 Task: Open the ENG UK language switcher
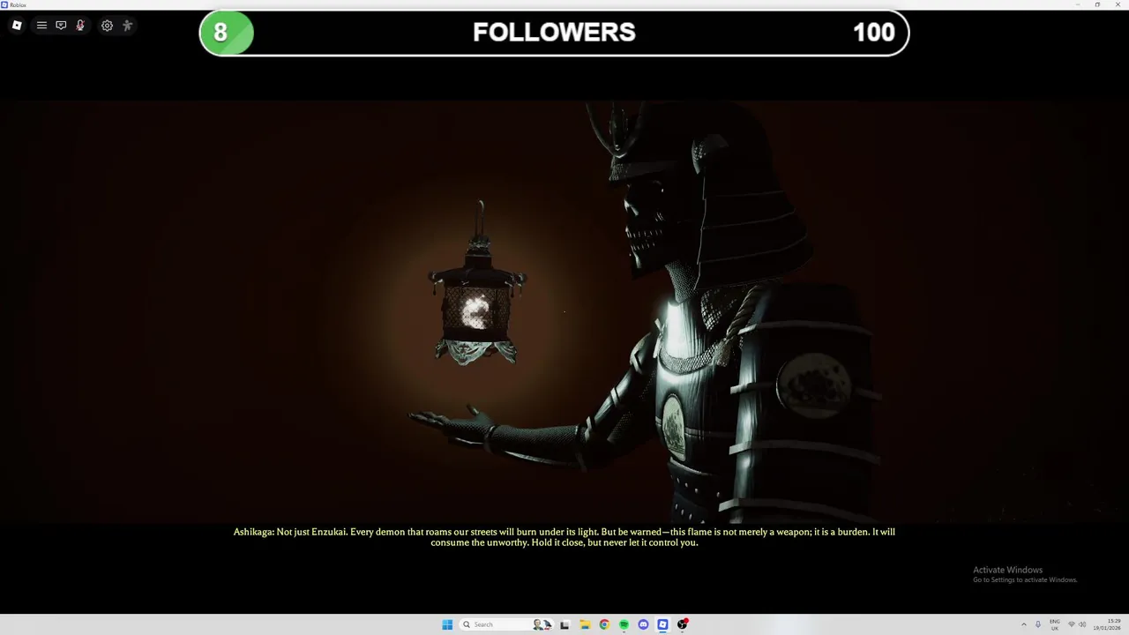pos(1055,624)
